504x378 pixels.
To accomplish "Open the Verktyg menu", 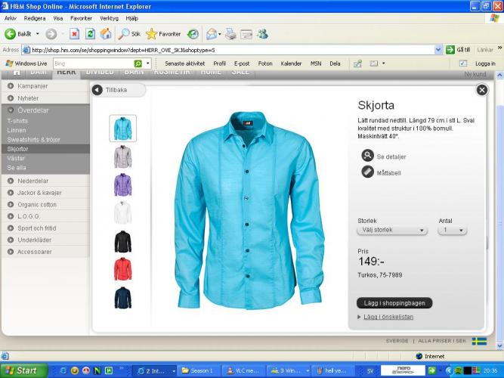I will coord(109,17).
